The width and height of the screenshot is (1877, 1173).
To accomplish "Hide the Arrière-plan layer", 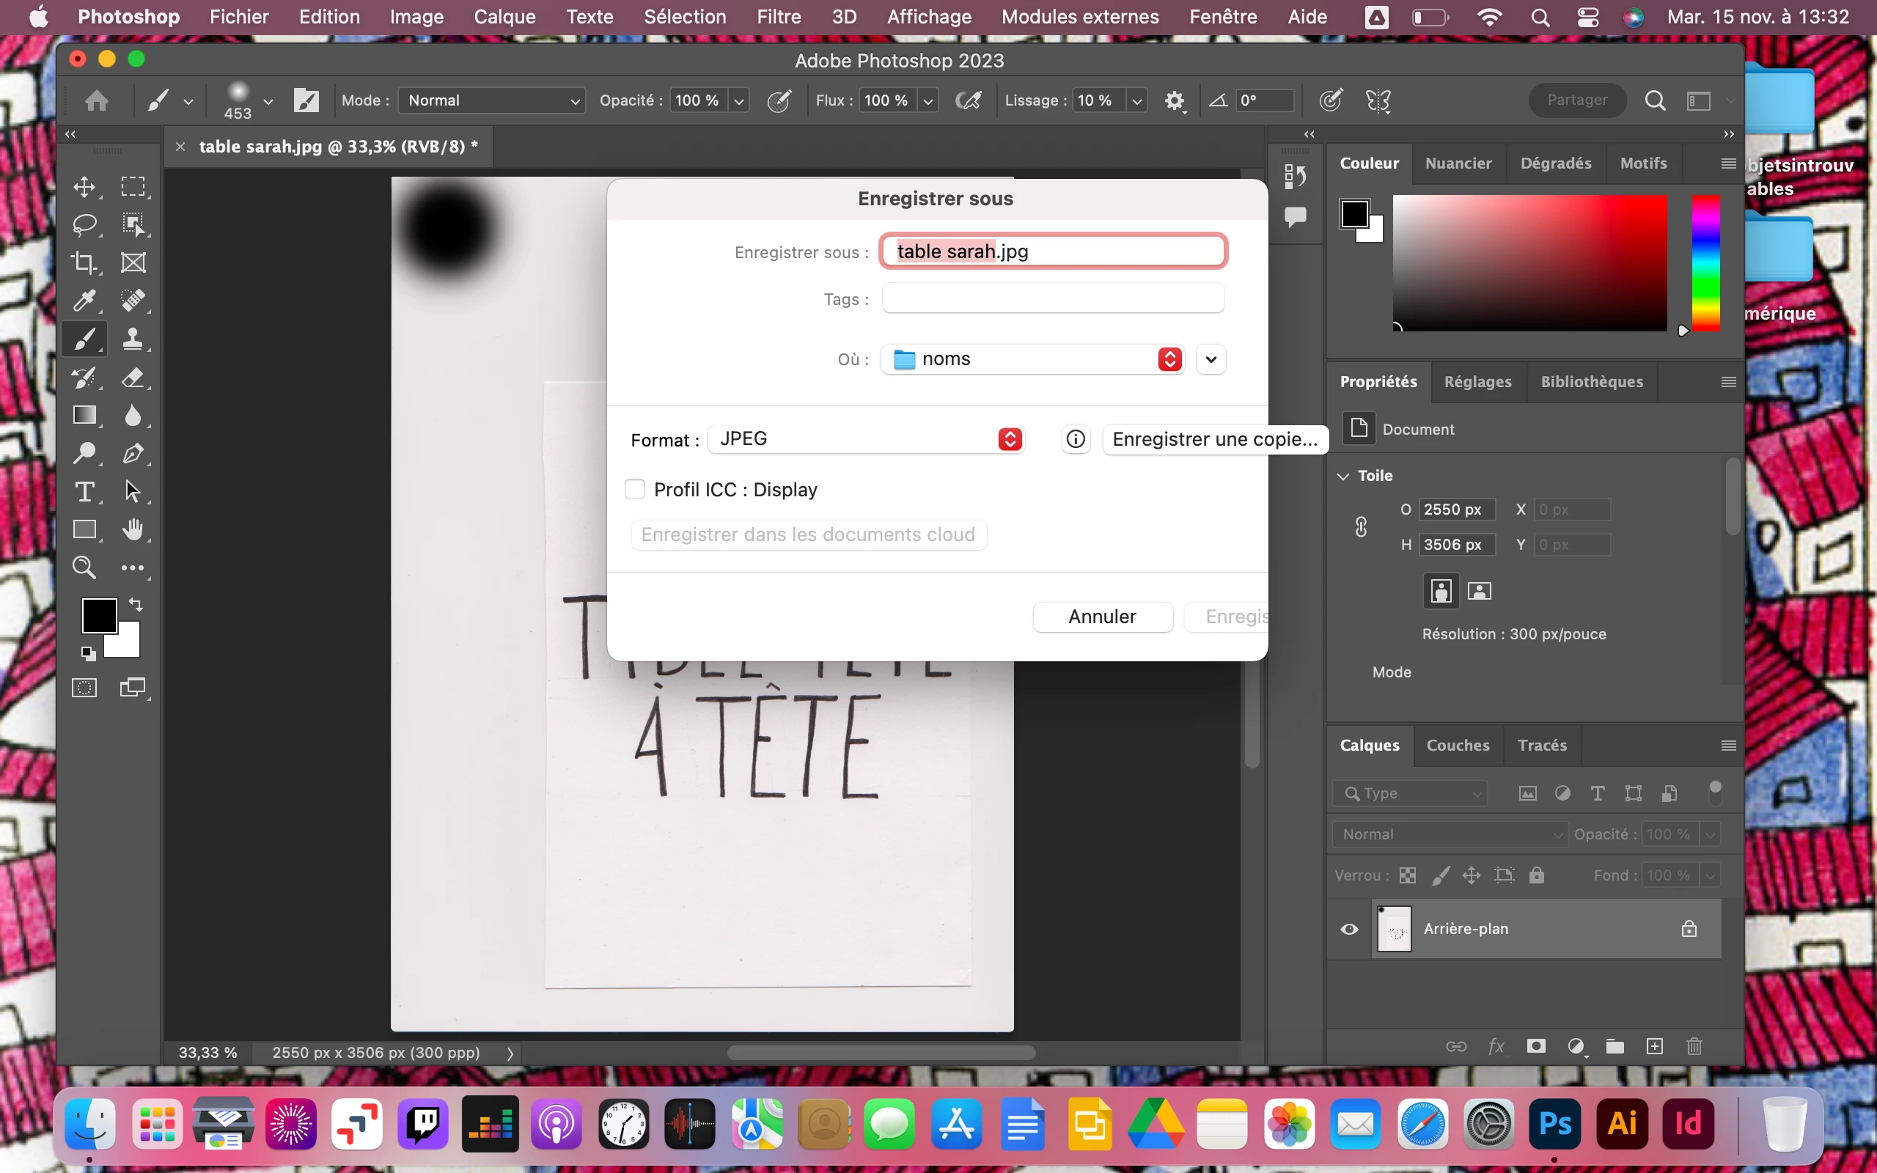I will click(1349, 929).
